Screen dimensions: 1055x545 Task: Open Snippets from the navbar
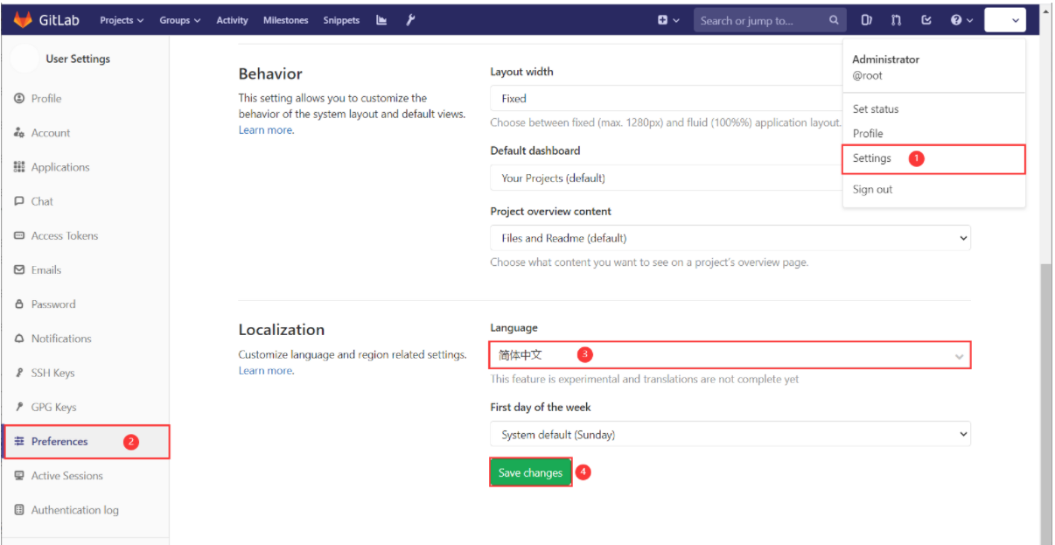pyautogui.click(x=341, y=20)
